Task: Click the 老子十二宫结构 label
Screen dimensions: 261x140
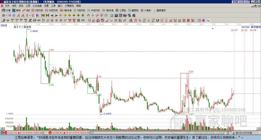Action: click(22, 27)
